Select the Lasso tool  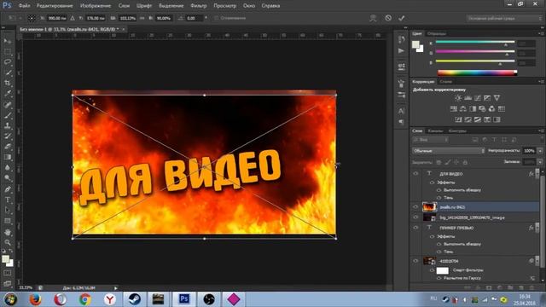[x=8, y=62]
